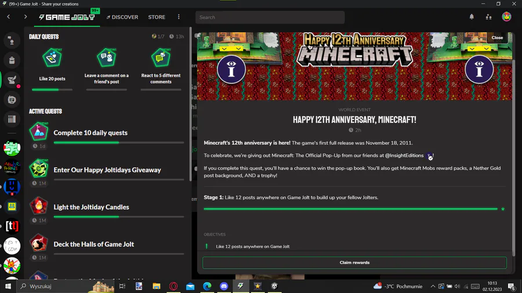Open the React to 5 comments quest badge
Image resolution: width=522 pixels, height=293 pixels.
161,58
